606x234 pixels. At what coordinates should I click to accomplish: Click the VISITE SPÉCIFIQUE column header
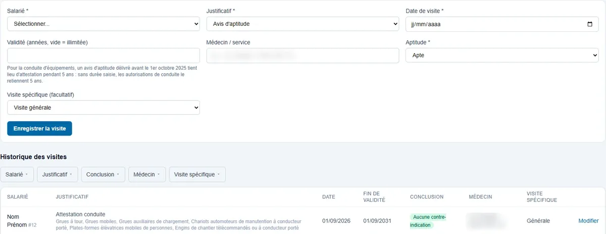[542, 197]
